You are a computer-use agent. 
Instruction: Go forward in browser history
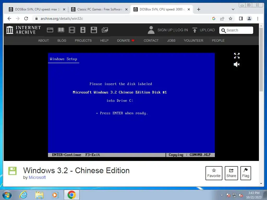pos(18,18)
